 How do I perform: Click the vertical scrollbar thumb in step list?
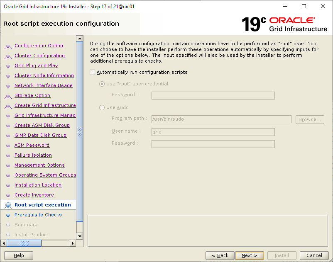pos(80,132)
